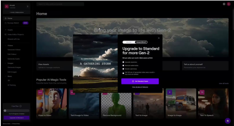The image size is (234, 126).
Task: Go to Home in the sidebar
Action: coord(16,18)
